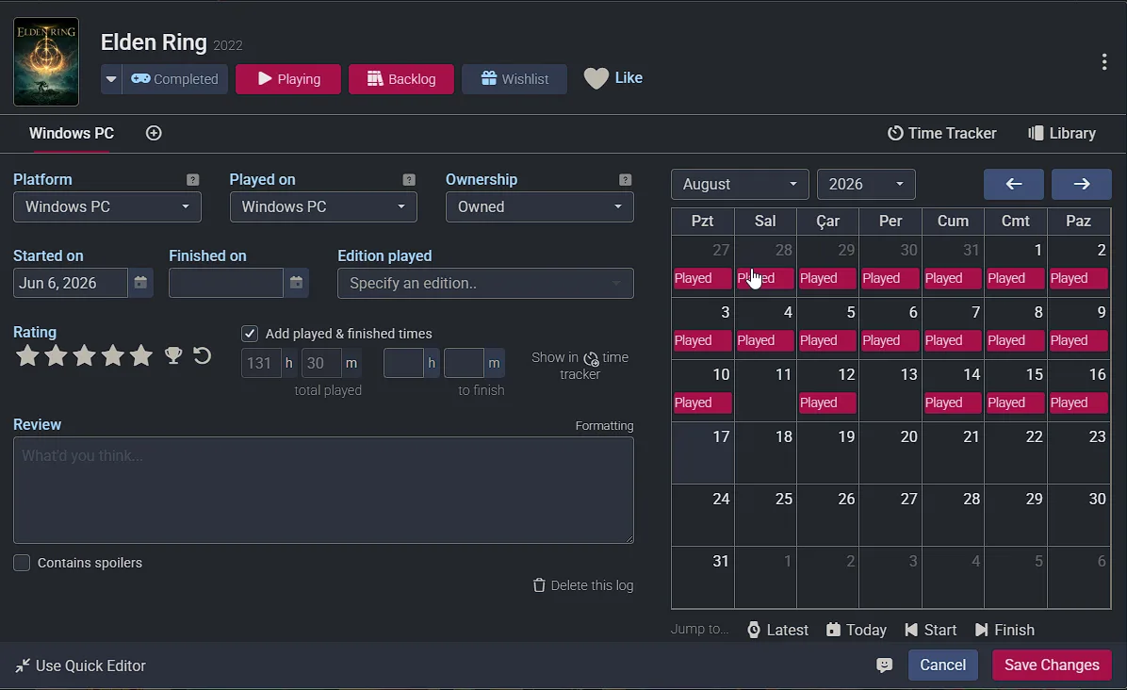The width and height of the screenshot is (1127, 690).
Task: Click into the Review text area
Action: point(323,490)
